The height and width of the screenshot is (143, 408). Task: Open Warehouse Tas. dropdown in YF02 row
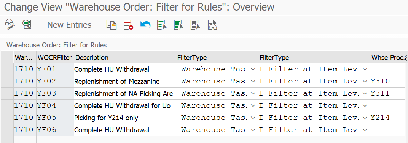(253, 82)
